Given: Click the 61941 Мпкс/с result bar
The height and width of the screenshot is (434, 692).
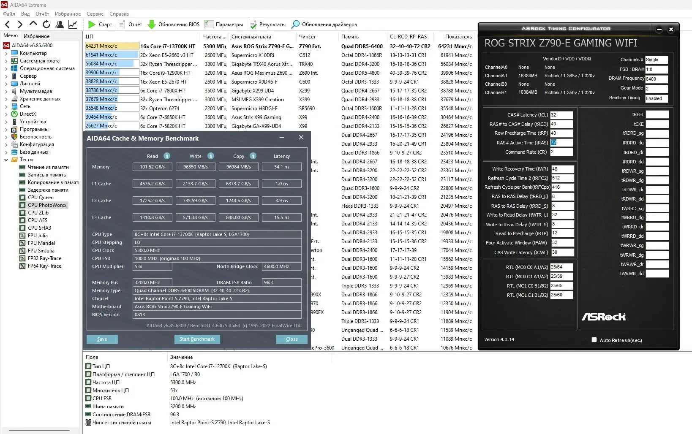Looking at the screenshot, I should pyautogui.click(x=112, y=55).
